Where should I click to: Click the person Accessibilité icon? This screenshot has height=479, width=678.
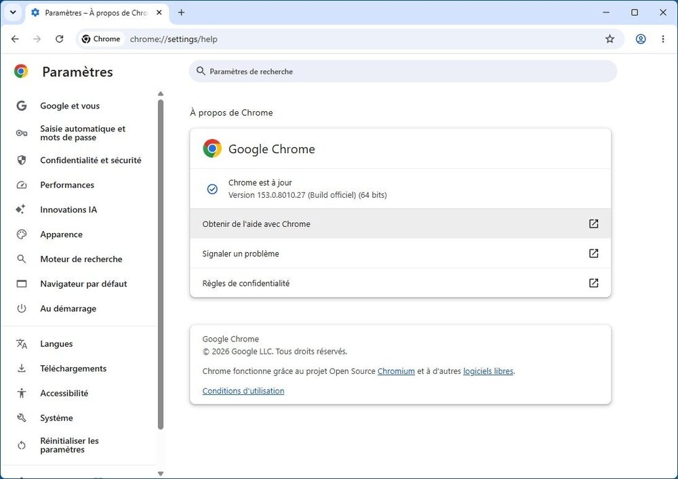[x=22, y=393]
